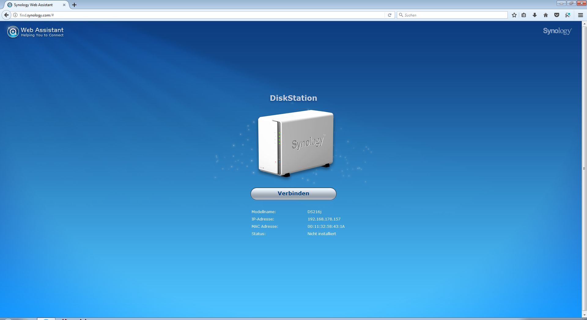
Task: Restore down the Firefox window
Action: coord(571,3)
